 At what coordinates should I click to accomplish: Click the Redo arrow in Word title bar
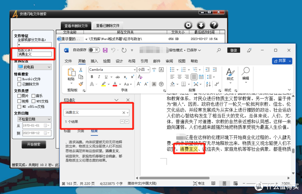(x=124, y=50)
